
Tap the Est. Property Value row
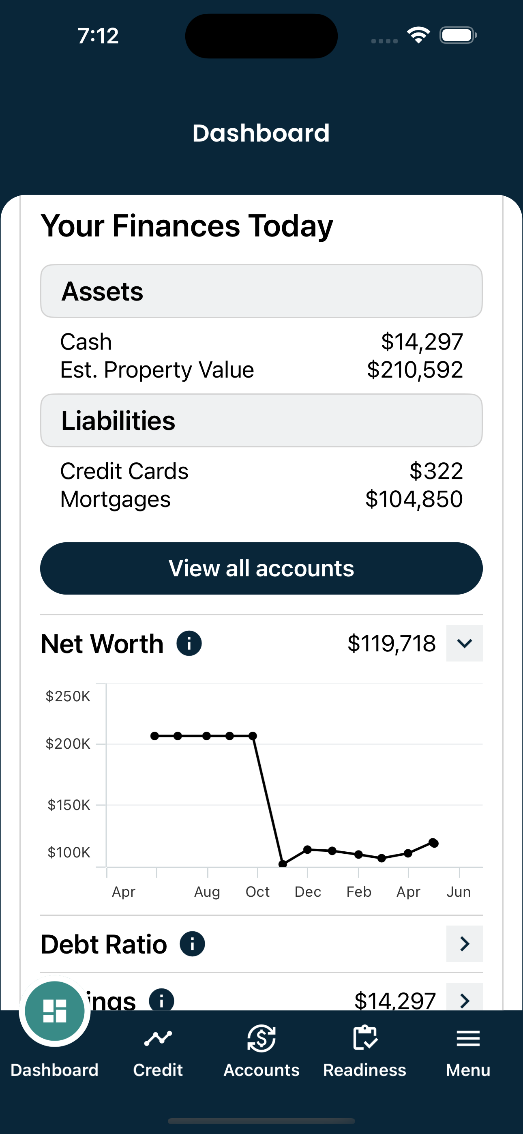click(x=261, y=370)
